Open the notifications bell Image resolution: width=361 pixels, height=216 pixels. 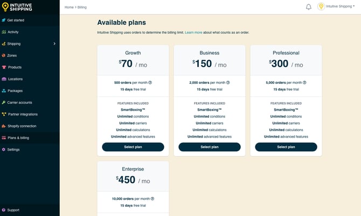pos(309,7)
